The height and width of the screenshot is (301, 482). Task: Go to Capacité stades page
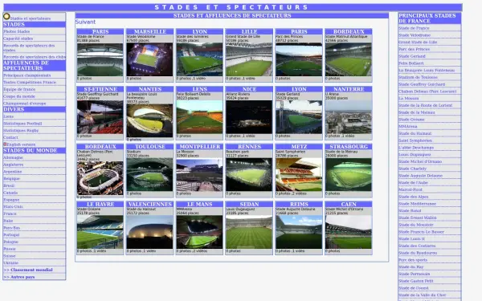[18, 39]
